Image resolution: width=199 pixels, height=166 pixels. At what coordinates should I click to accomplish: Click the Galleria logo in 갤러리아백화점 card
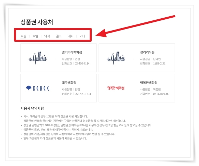pos(38,58)
